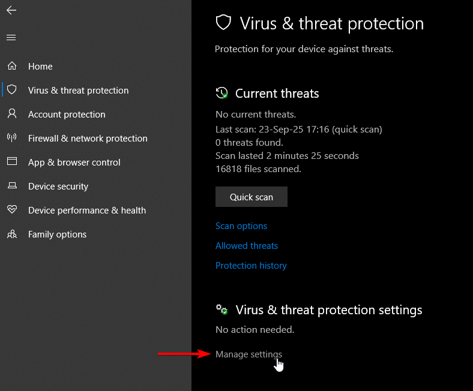This screenshot has width=473, height=391.
Task: Click the back arrow icon
Action: (x=11, y=10)
